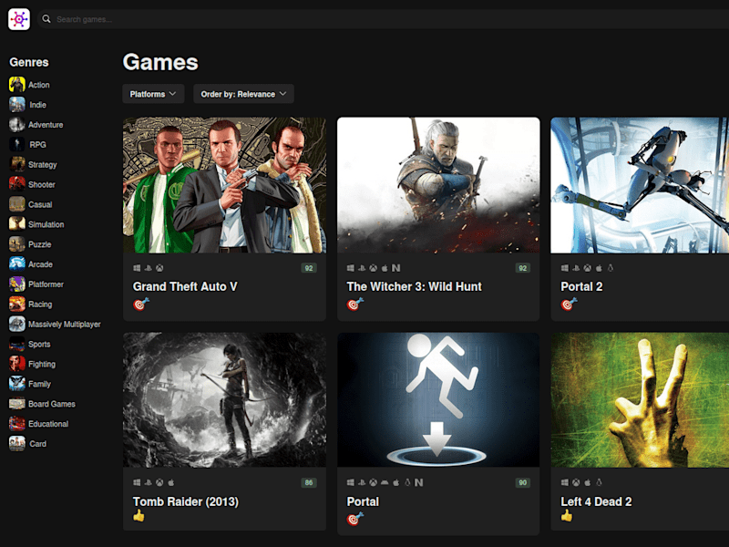Click the bullseye rating emoji on Portal 2
The image size is (729, 547).
569,304
